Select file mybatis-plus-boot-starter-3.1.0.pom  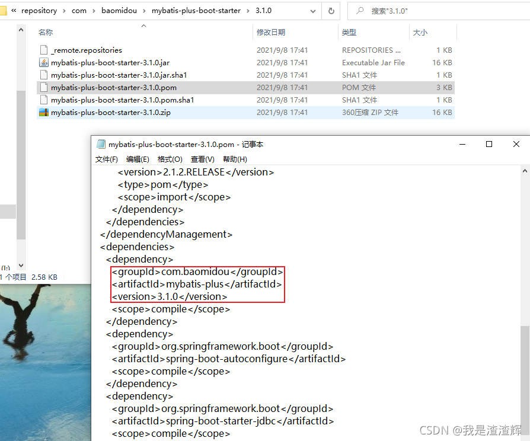pyautogui.click(x=114, y=88)
